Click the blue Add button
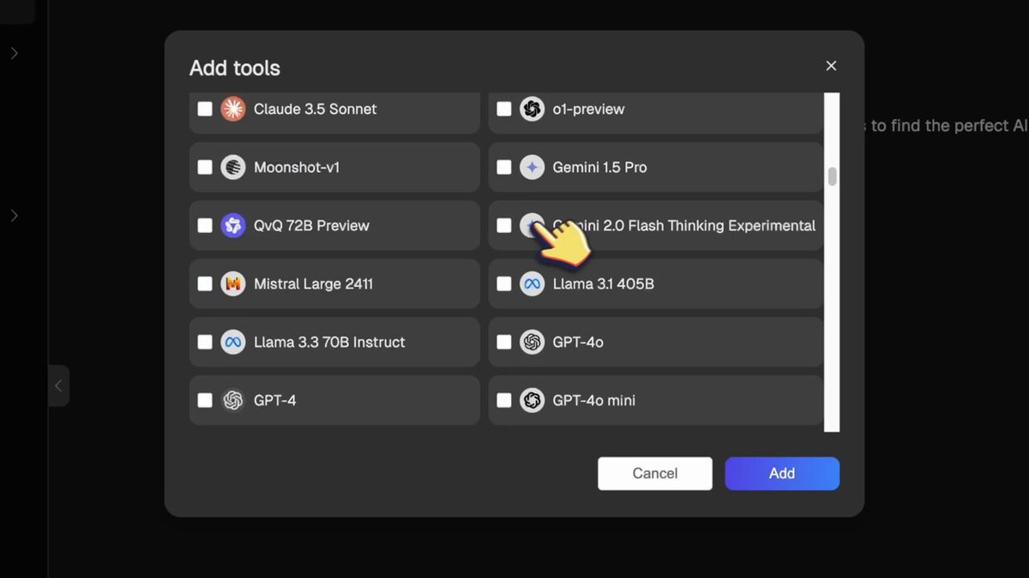Screen dimensions: 1029x578 point(782,474)
